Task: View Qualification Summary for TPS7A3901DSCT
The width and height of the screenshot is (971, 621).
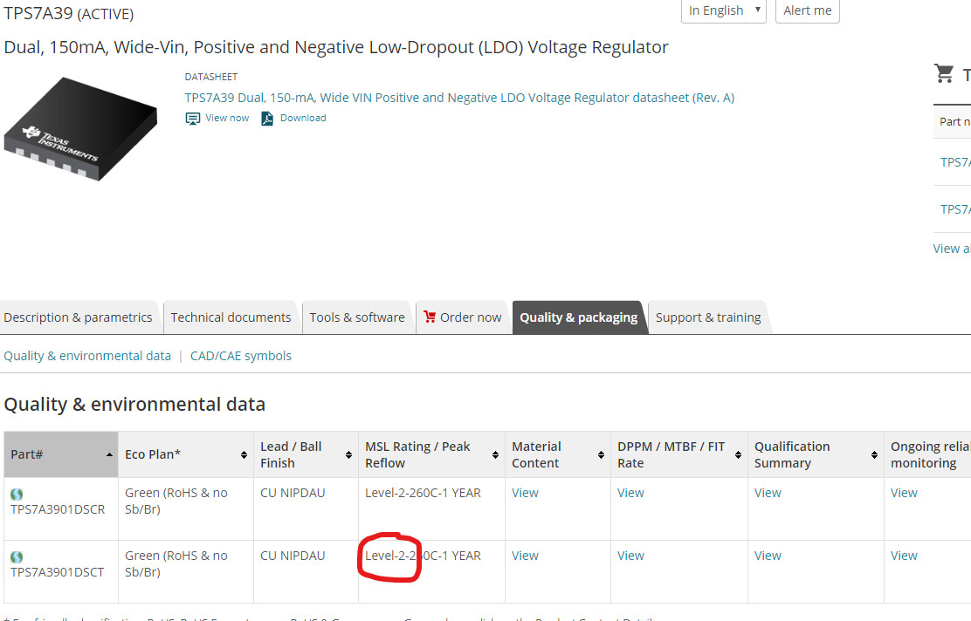Action: point(768,556)
